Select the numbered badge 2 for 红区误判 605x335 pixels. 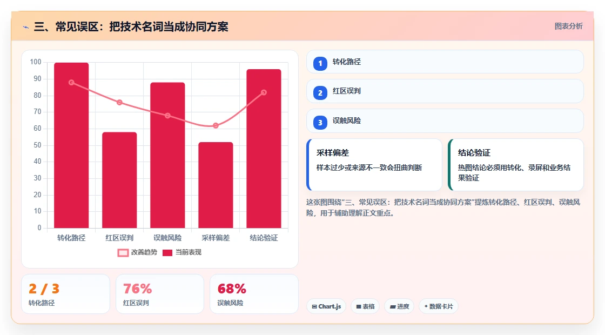coord(320,92)
